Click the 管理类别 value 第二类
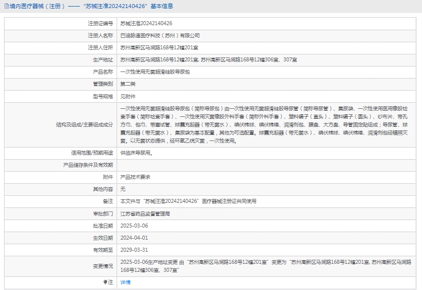 click(128, 84)
